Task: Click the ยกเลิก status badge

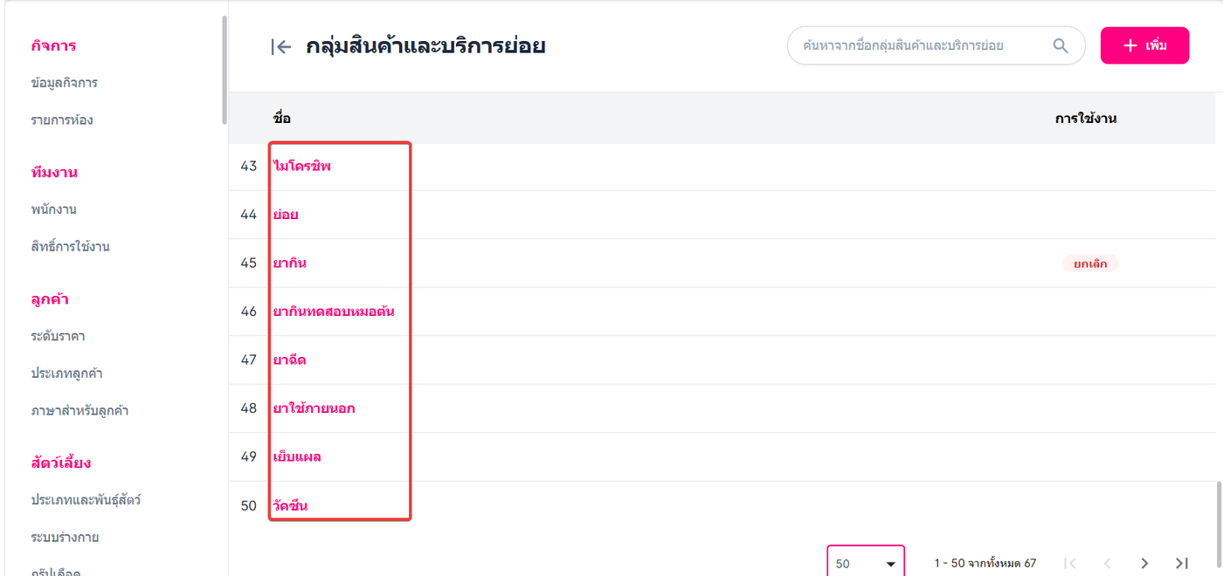Action: [x=1090, y=263]
